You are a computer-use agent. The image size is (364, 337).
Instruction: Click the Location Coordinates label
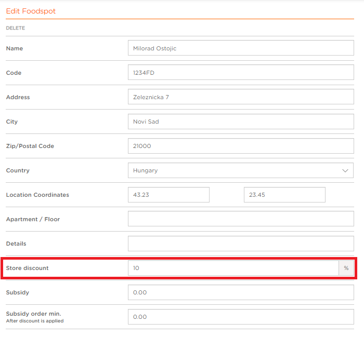(37, 195)
